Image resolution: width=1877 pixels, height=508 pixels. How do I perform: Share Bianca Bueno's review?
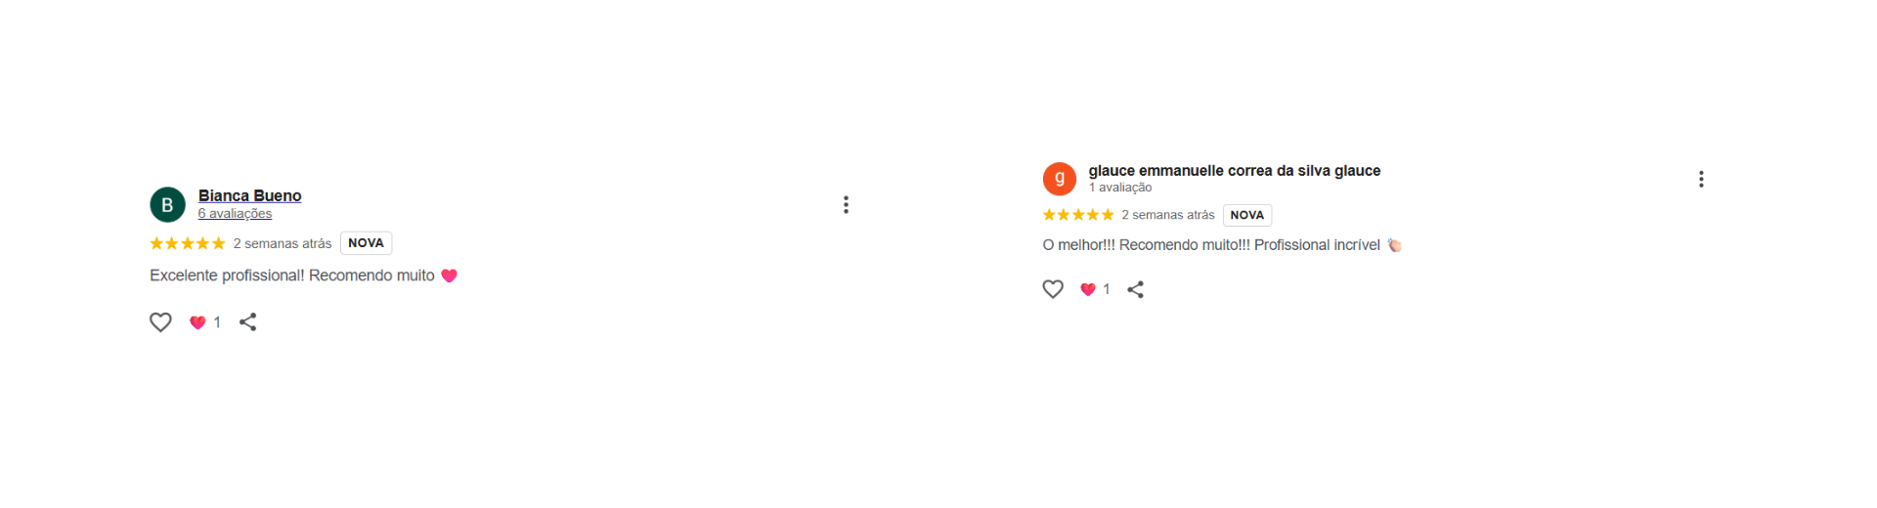(248, 322)
